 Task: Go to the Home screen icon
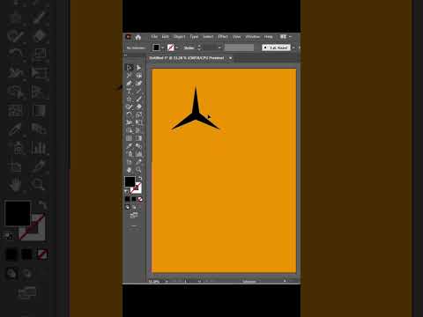point(138,37)
